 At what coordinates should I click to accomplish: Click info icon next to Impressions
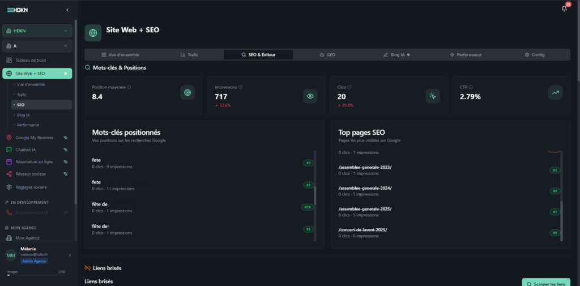point(240,87)
